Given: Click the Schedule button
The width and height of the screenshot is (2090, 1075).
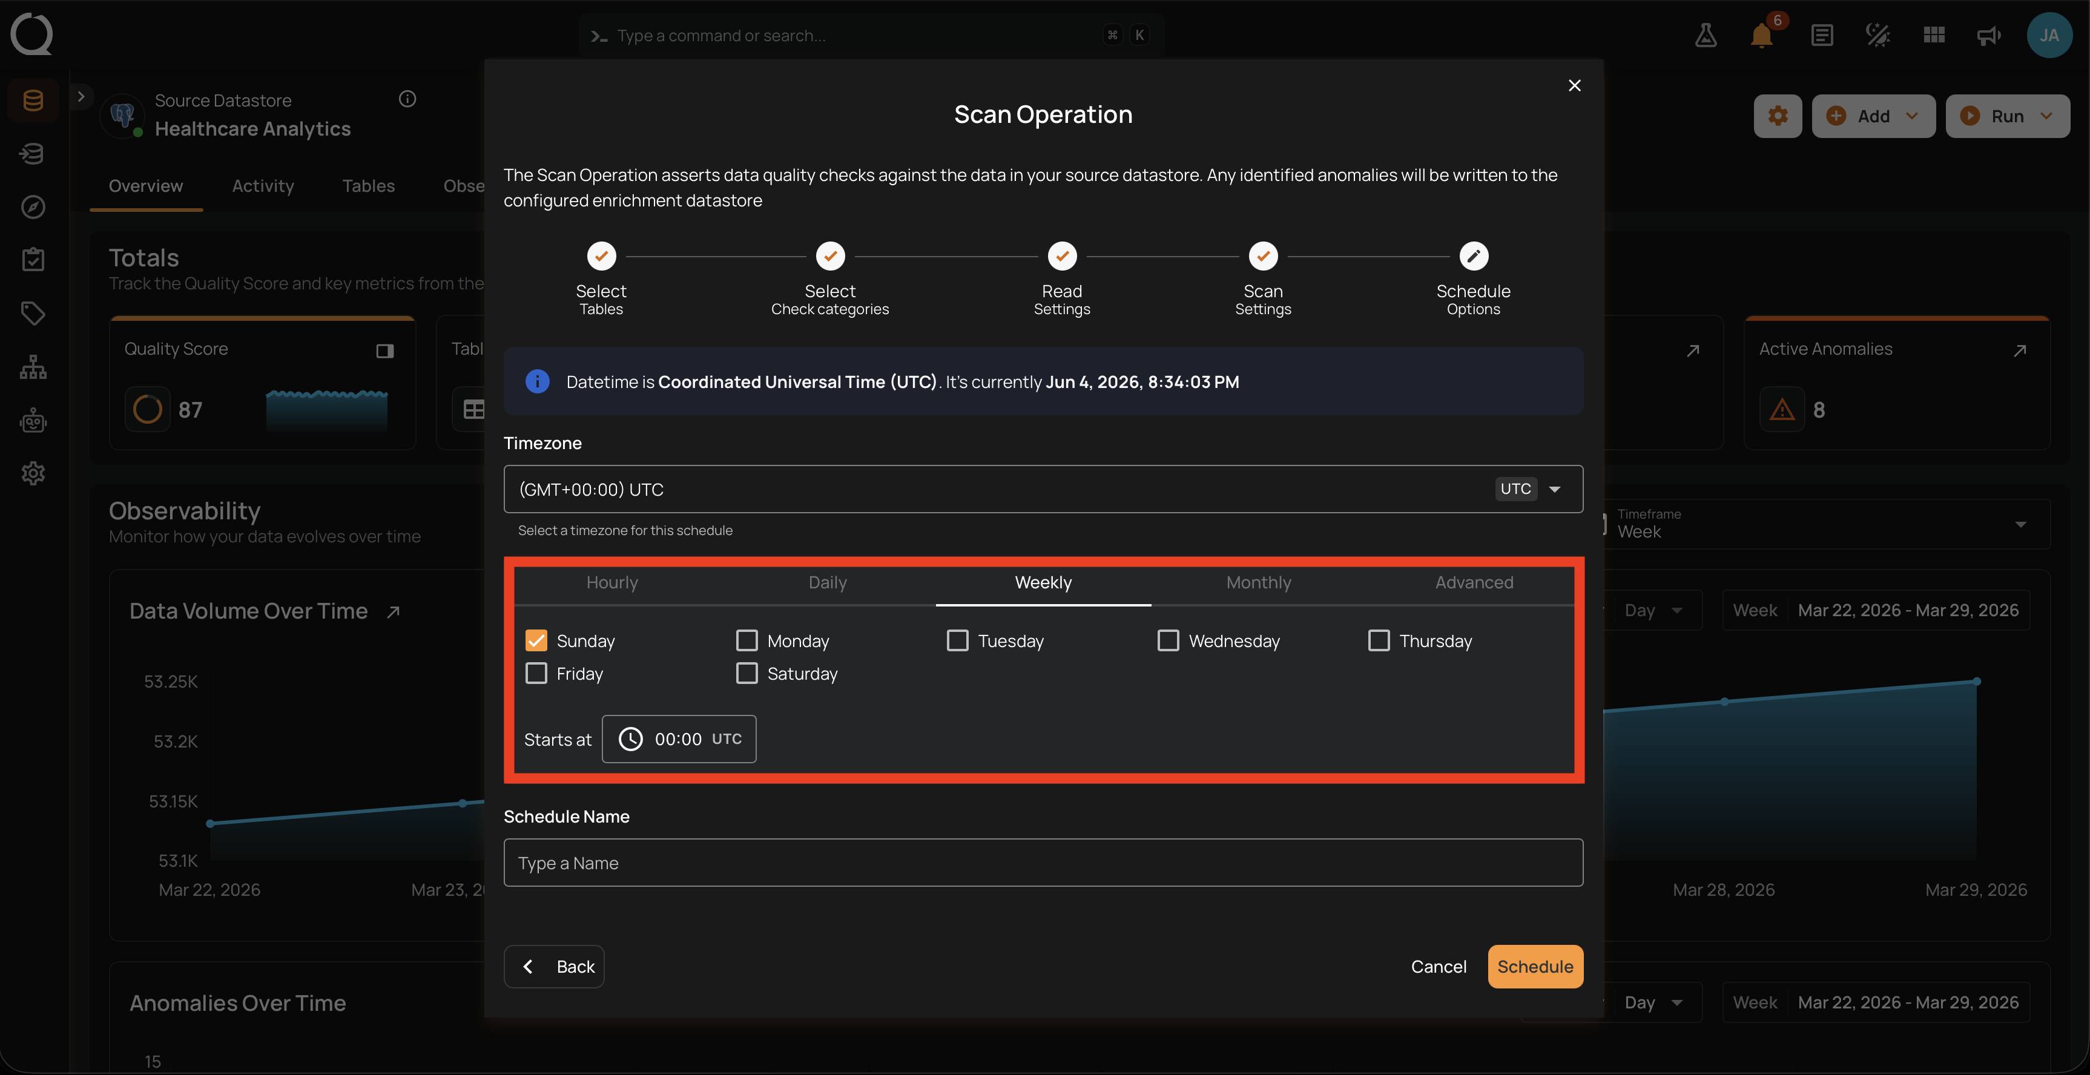Looking at the screenshot, I should [x=1535, y=966].
